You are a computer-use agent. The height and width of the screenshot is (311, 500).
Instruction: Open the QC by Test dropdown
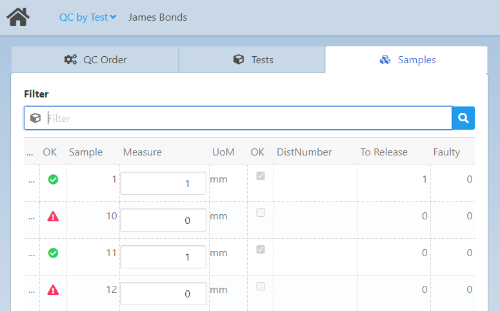88,17
